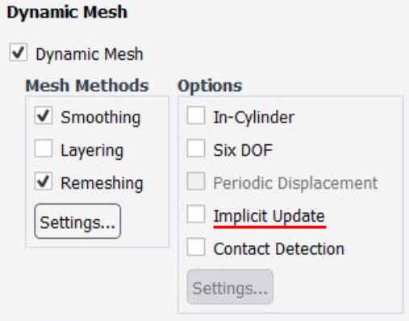Click the Mesh Methods group heading

(x=87, y=85)
